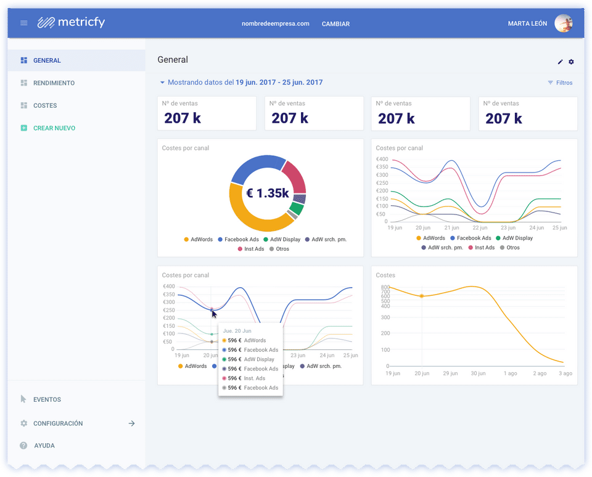The height and width of the screenshot is (477, 592).
Task: Click the Filtros filter icon
Action: click(551, 83)
